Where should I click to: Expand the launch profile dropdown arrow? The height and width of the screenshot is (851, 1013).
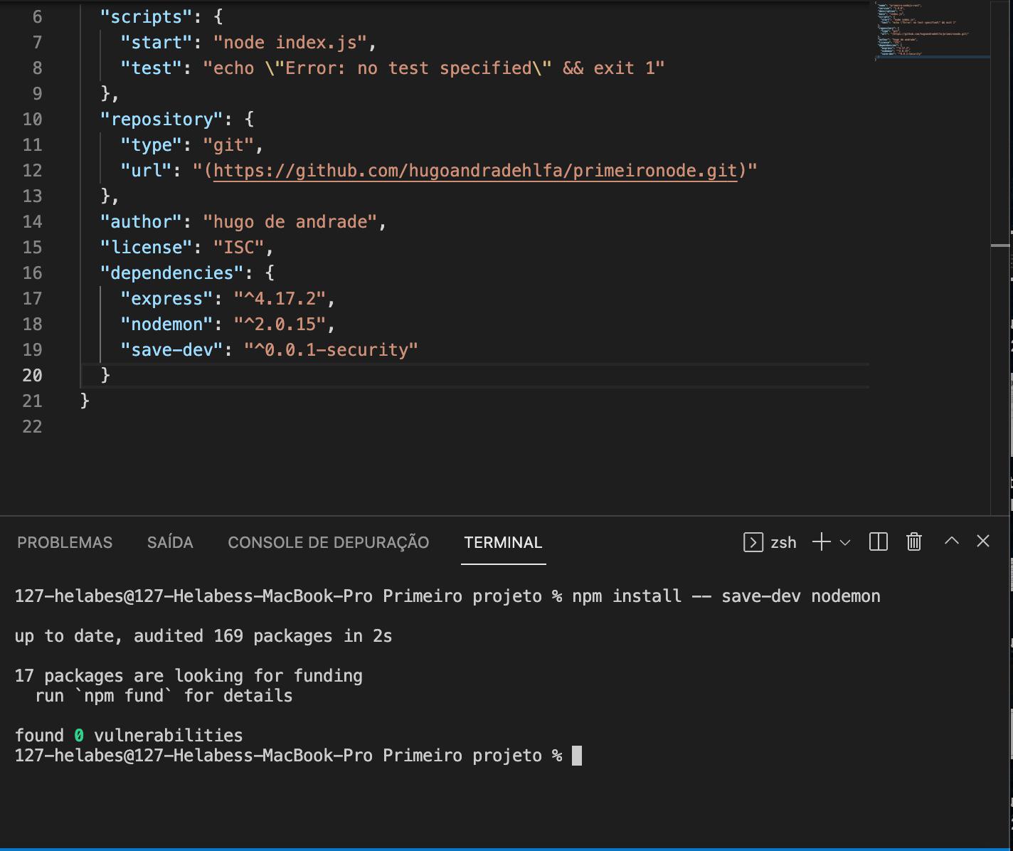click(x=845, y=542)
